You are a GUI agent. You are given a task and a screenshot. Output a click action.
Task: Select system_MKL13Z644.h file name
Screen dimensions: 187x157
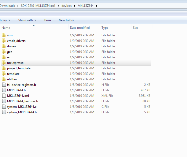[22, 112]
